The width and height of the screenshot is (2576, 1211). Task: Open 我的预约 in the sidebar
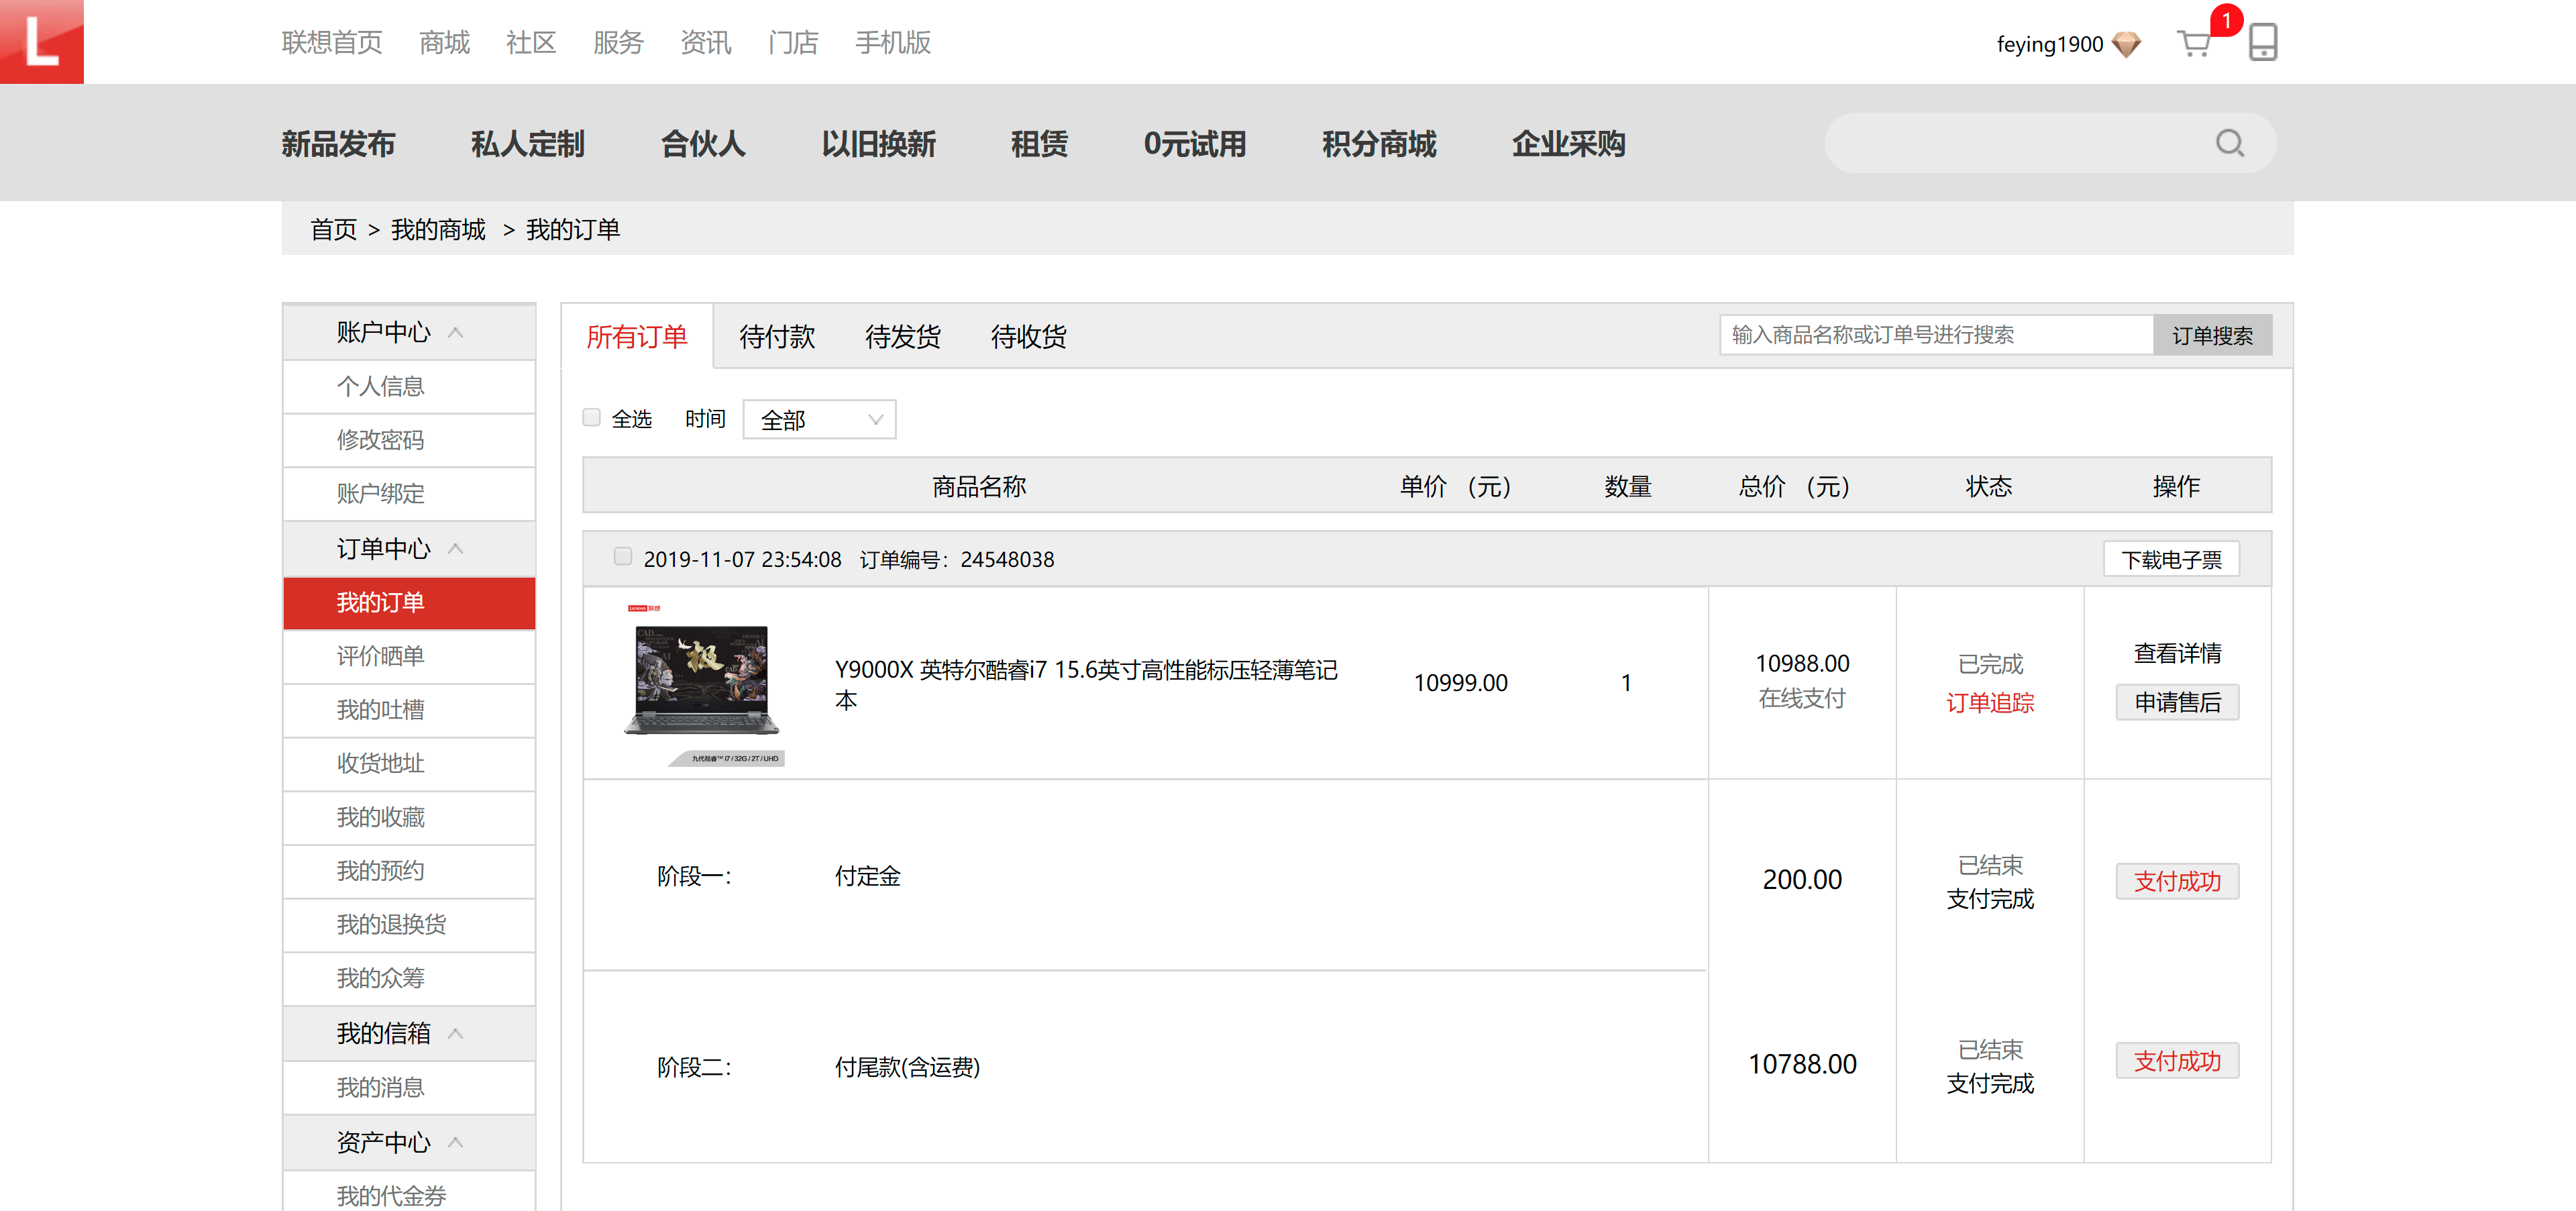click(x=409, y=871)
